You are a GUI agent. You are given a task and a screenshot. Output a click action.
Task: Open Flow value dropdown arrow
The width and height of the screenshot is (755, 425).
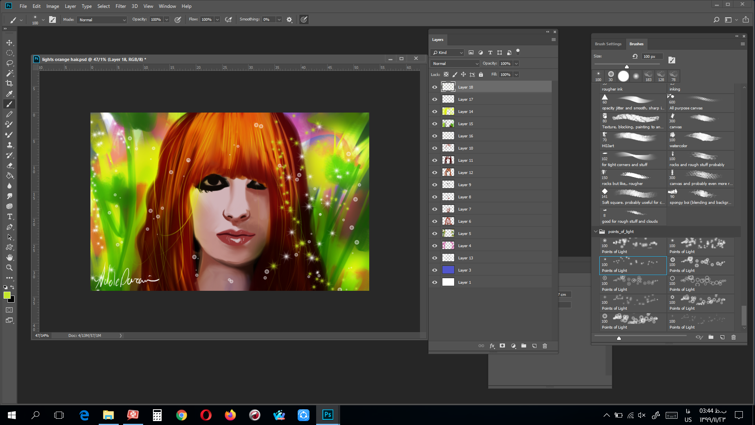pyautogui.click(x=217, y=20)
